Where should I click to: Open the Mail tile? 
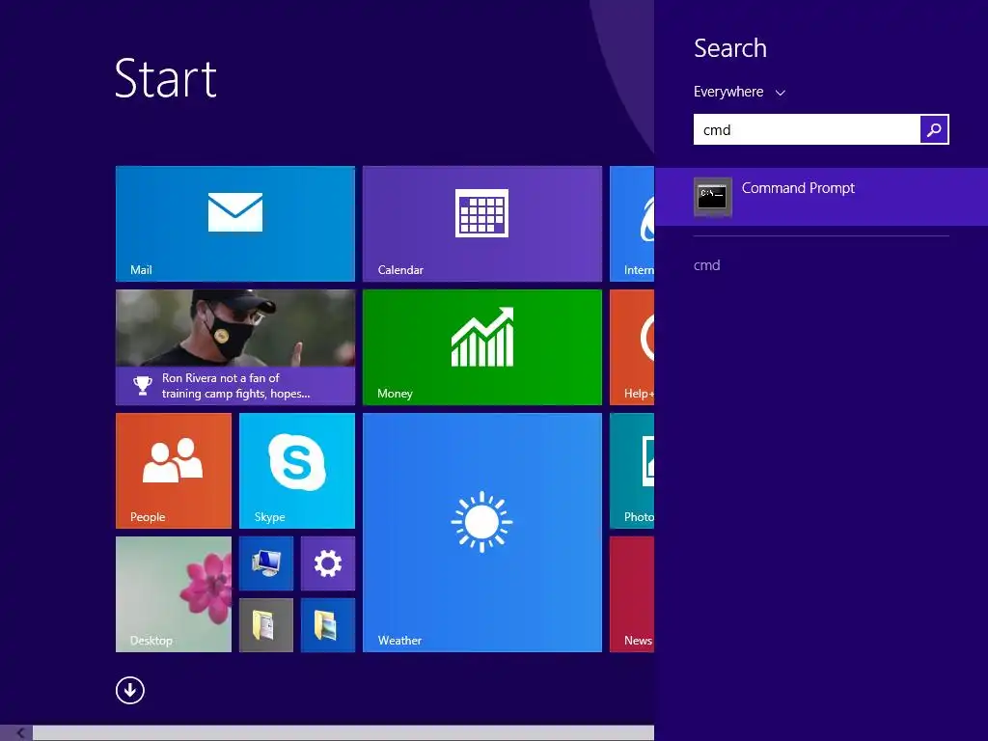235,224
